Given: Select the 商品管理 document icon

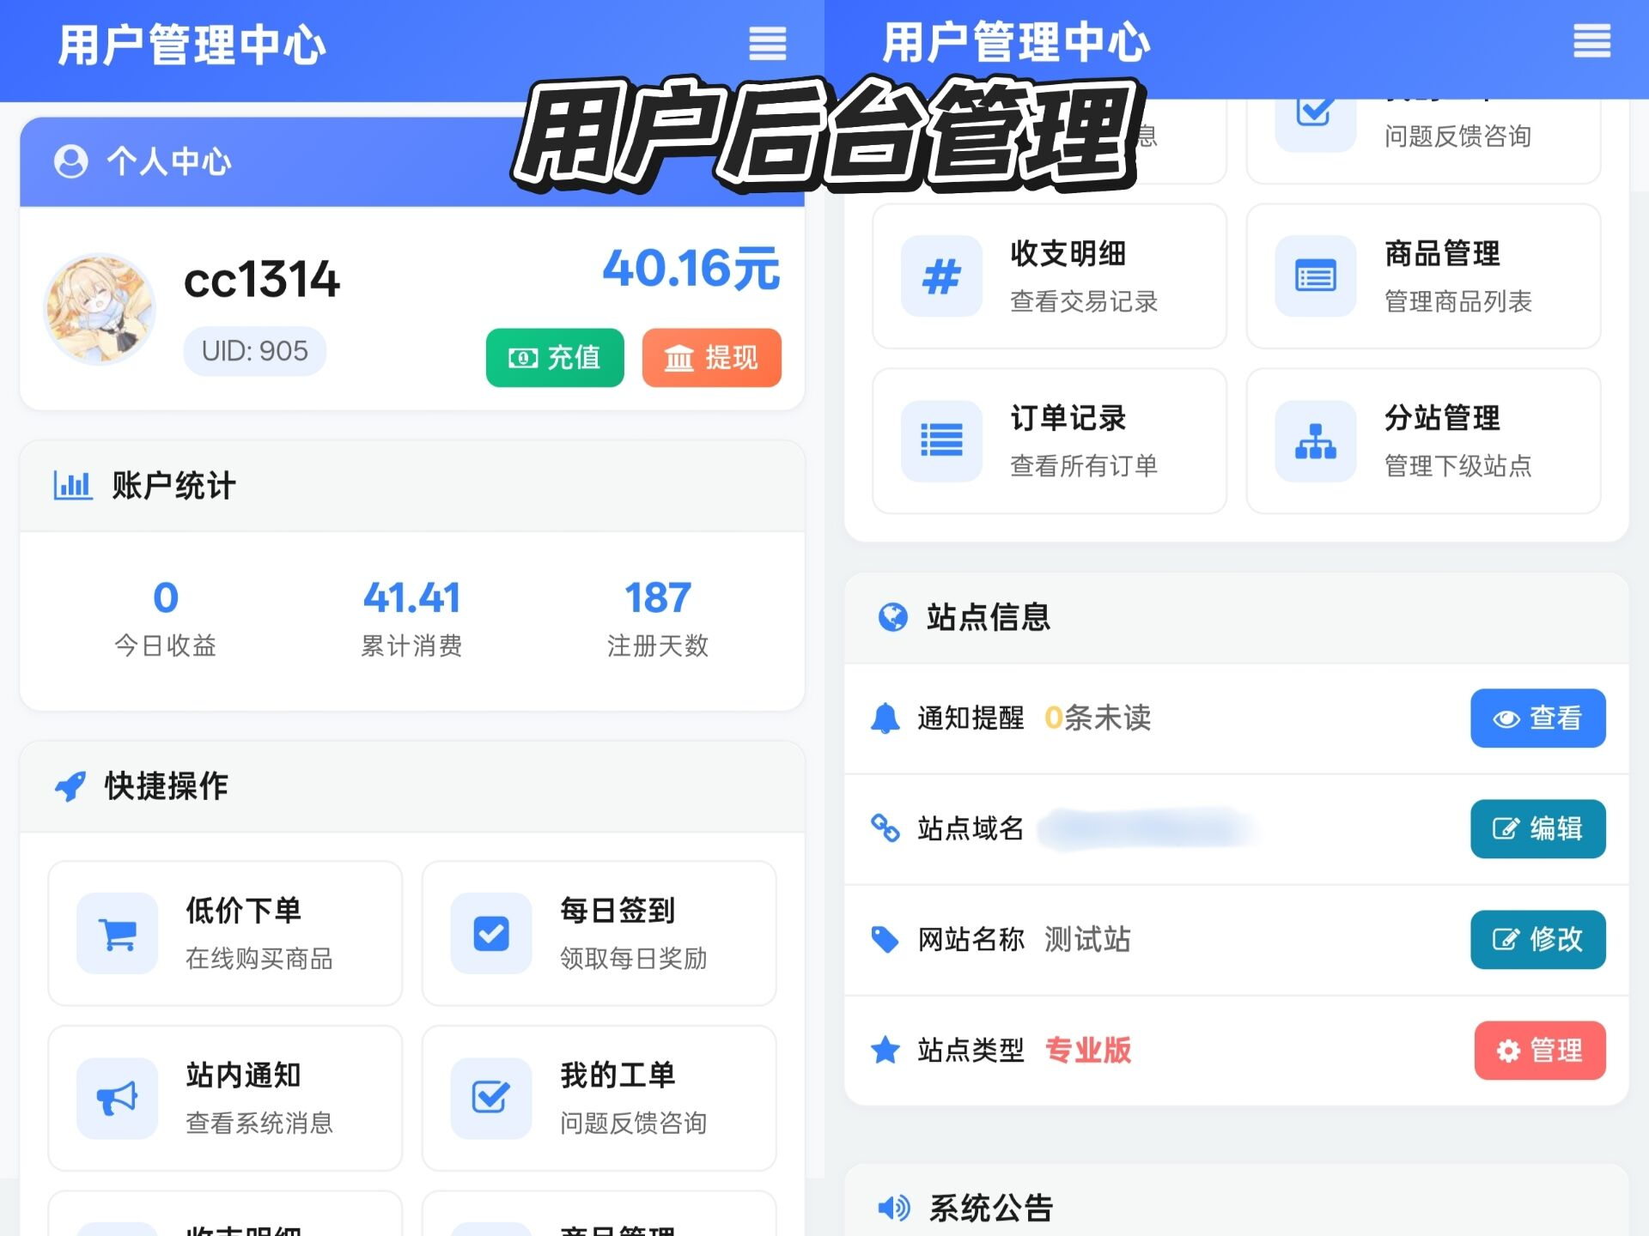Looking at the screenshot, I should (1315, 276).
